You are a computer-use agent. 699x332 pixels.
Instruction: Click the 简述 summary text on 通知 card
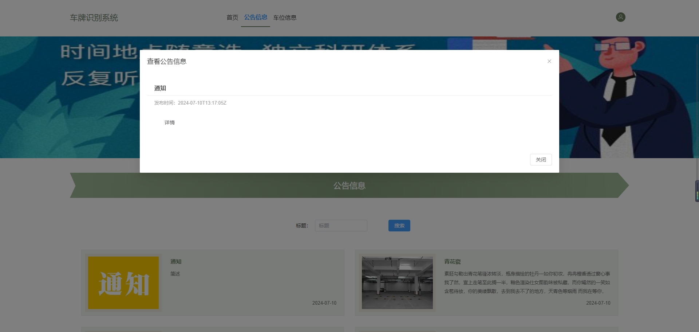pyautogui.click(x=175, y=274)
